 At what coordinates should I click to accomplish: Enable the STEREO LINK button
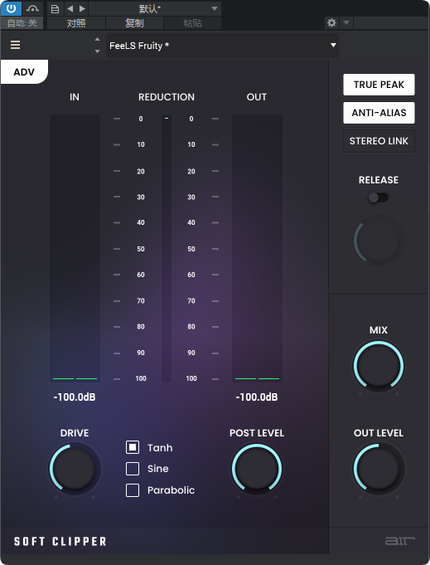tap(379, 141)
